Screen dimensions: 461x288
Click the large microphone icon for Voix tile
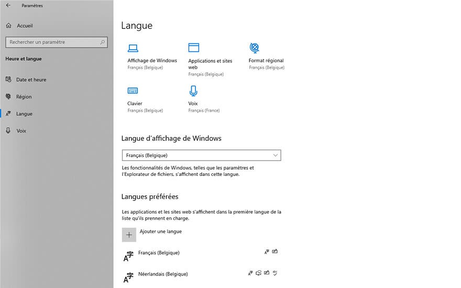[x=193, y=91]
